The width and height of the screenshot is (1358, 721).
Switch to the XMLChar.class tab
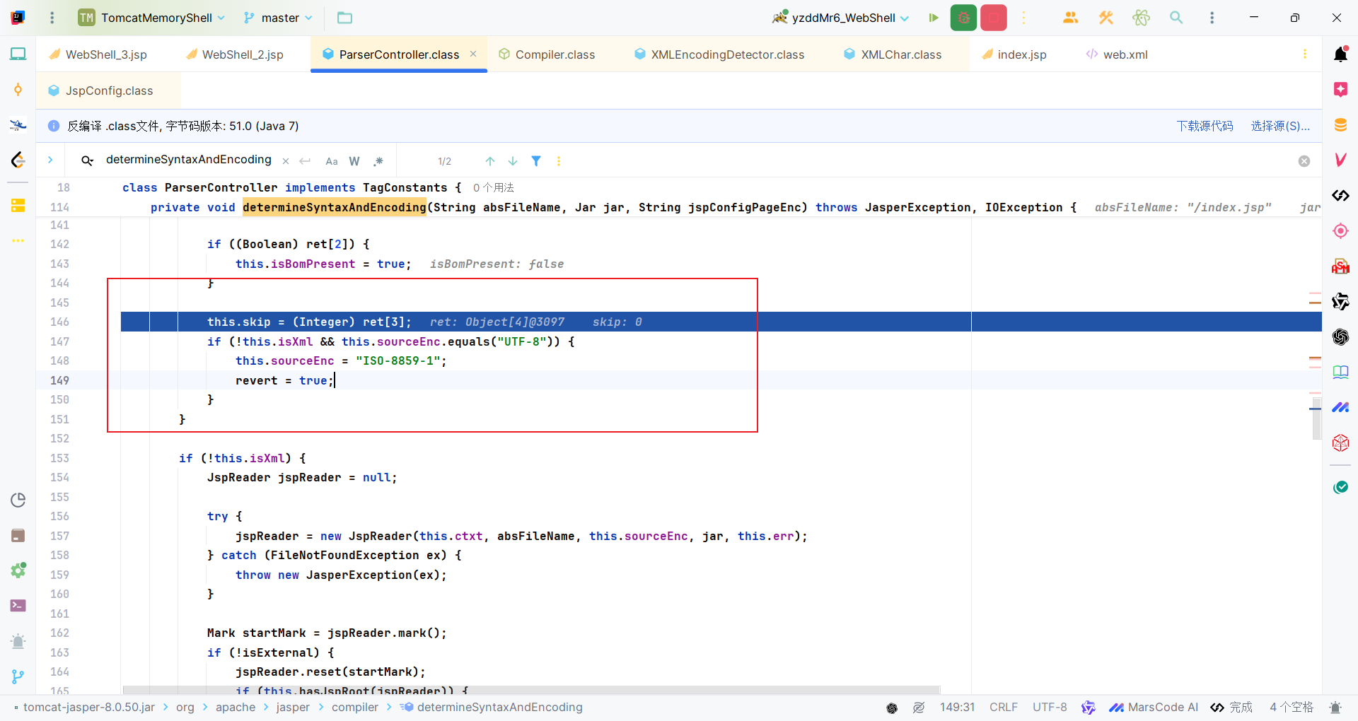tap(893, 54)
